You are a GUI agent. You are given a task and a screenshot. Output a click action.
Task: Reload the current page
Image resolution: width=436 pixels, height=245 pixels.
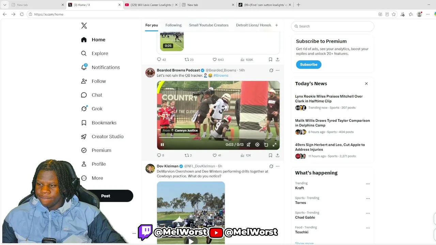point(22,14)
